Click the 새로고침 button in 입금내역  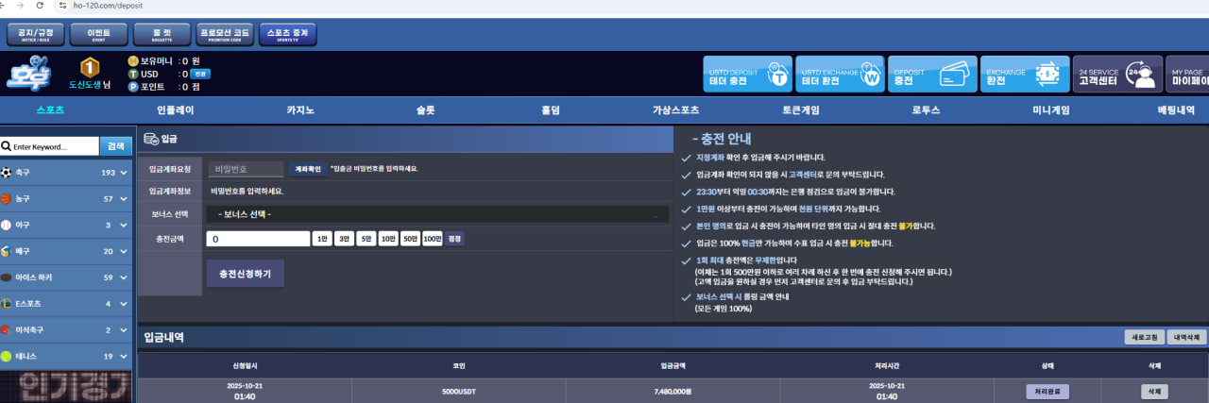coord(1144,337)
